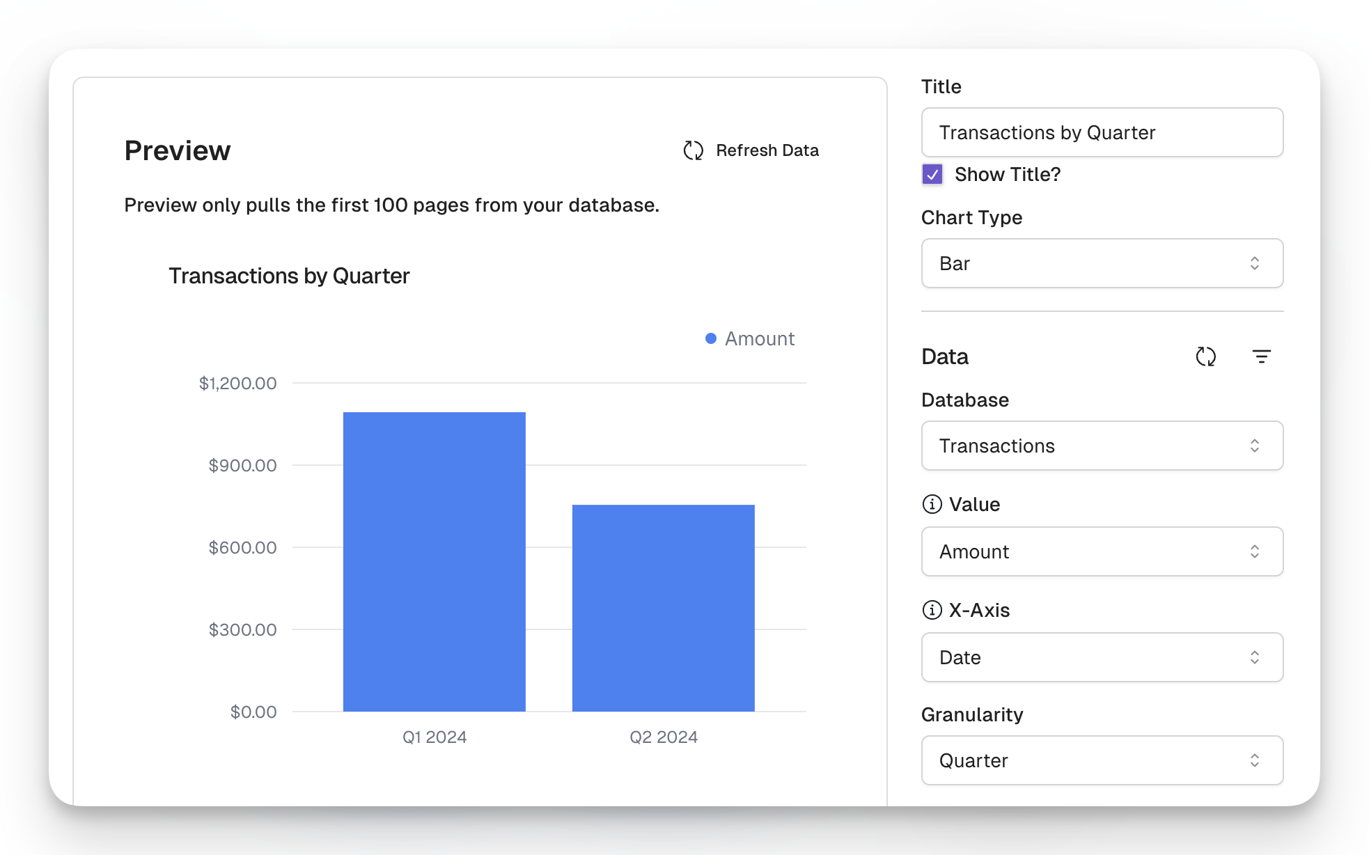The width and height of the screenshot is (1369, 855).
Task: Click the Data section refresh icon
Action: tap(1205, 356)
